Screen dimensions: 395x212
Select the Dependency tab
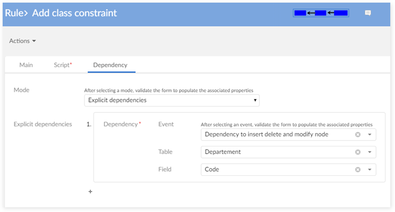pyautogui.click(x=110, y=65)
